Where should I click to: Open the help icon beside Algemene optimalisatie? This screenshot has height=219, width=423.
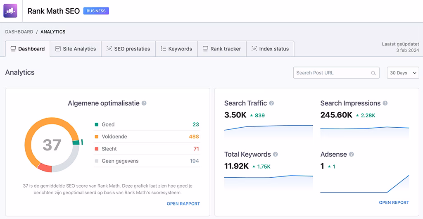click(x=144, y=103)
